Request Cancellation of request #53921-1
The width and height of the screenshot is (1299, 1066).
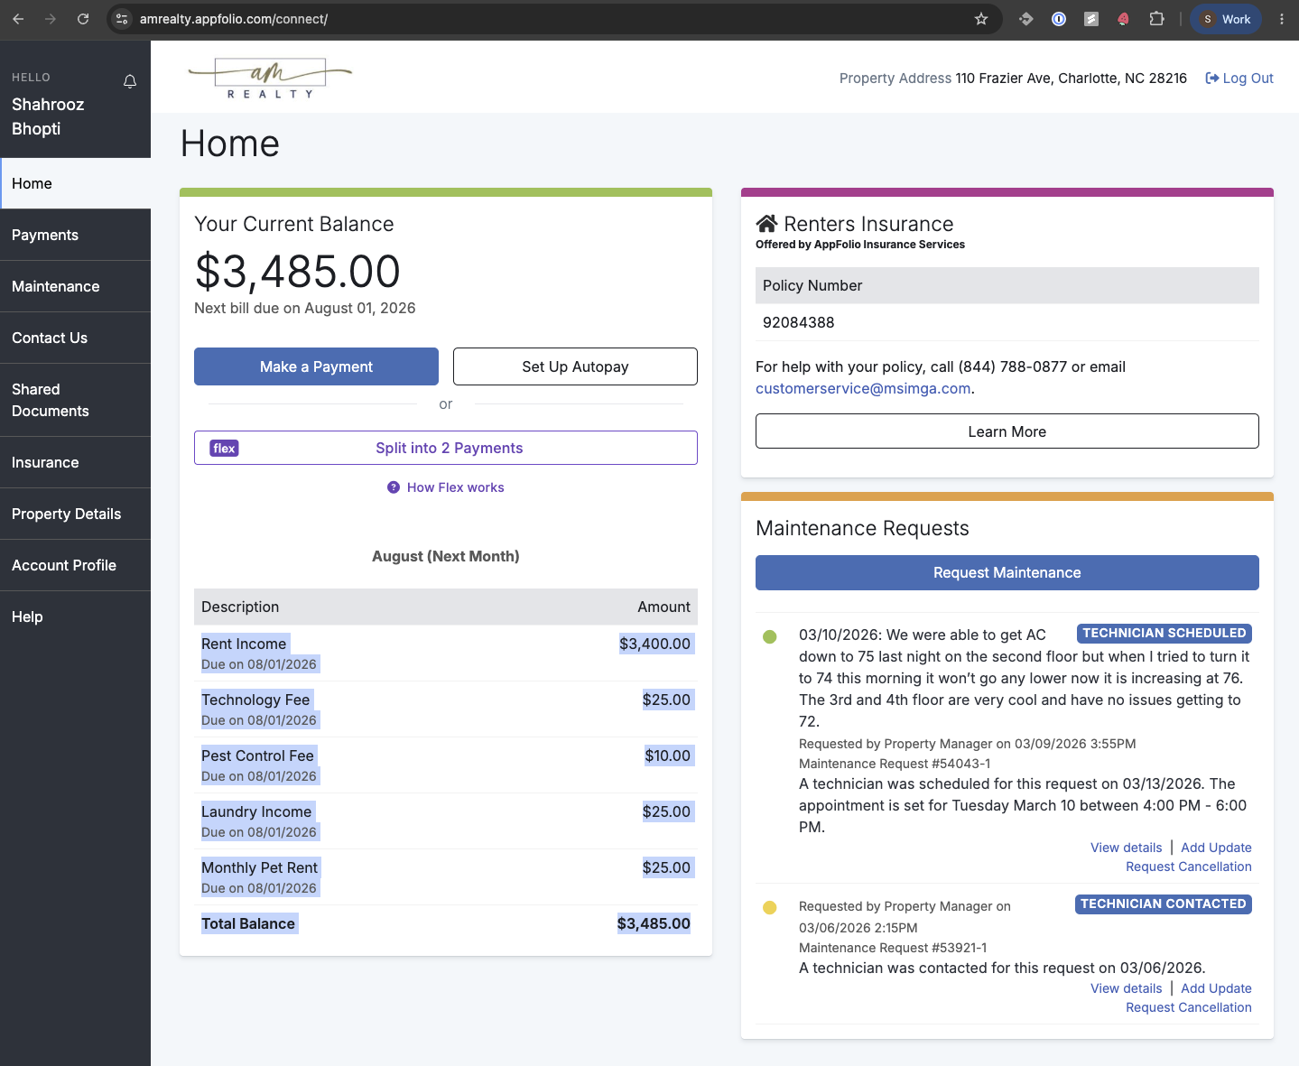pos(1189,1007)
